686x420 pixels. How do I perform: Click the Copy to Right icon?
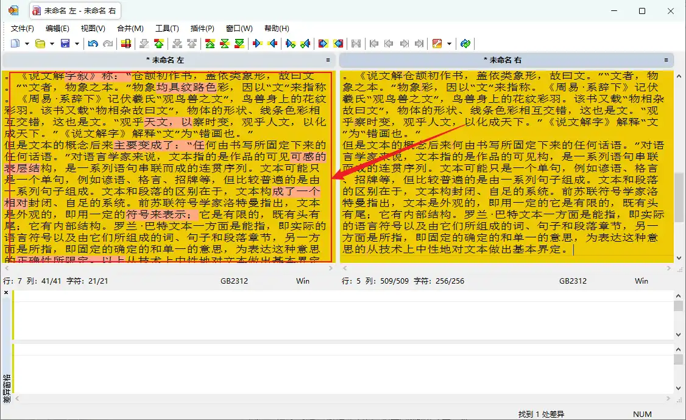(258, 43)
